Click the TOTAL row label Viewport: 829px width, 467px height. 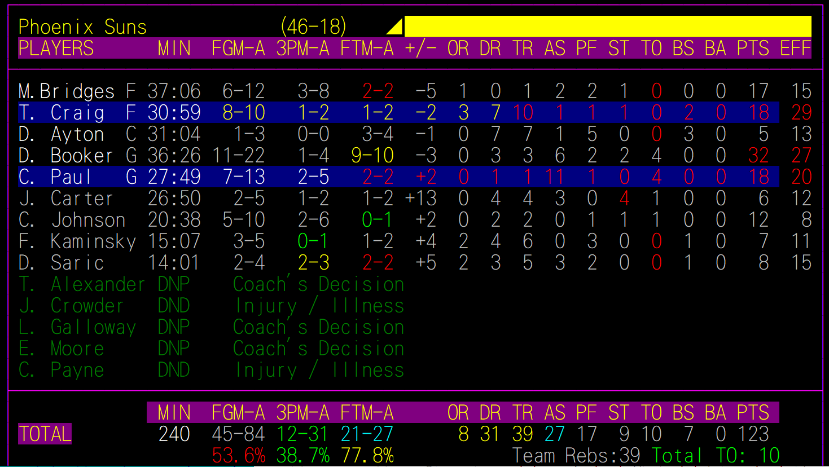pos(45,434)
